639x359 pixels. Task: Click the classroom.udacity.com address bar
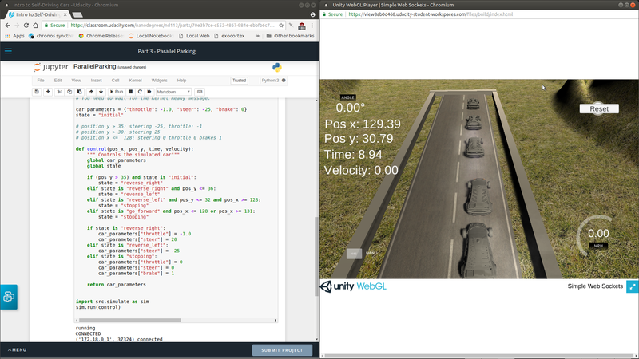pos(173,26)
